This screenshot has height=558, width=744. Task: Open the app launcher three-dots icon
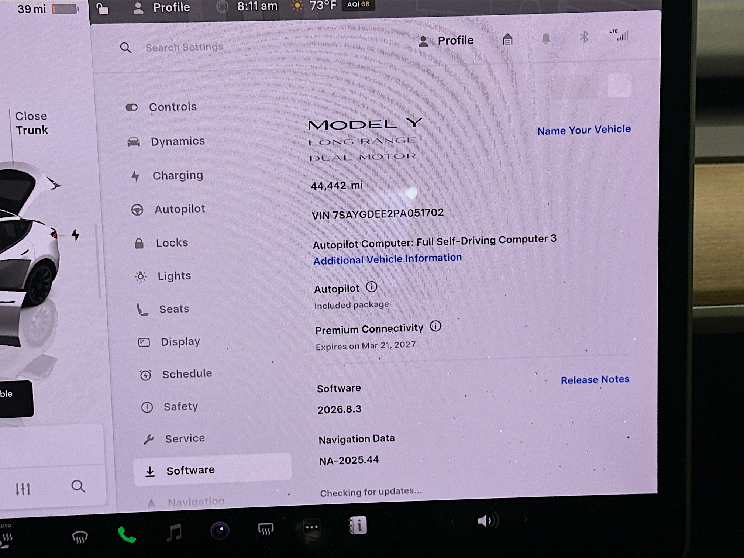[x=311, y=527]
